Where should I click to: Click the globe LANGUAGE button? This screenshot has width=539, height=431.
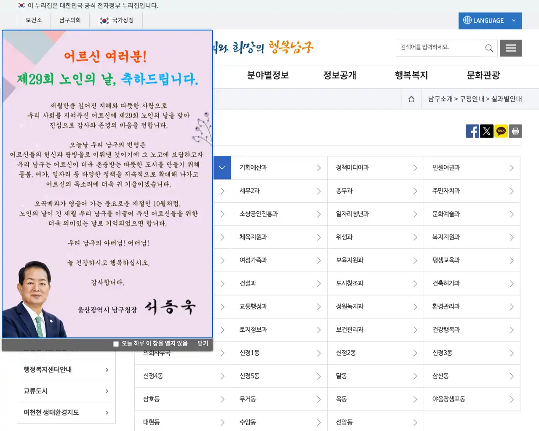pos(490,21)
